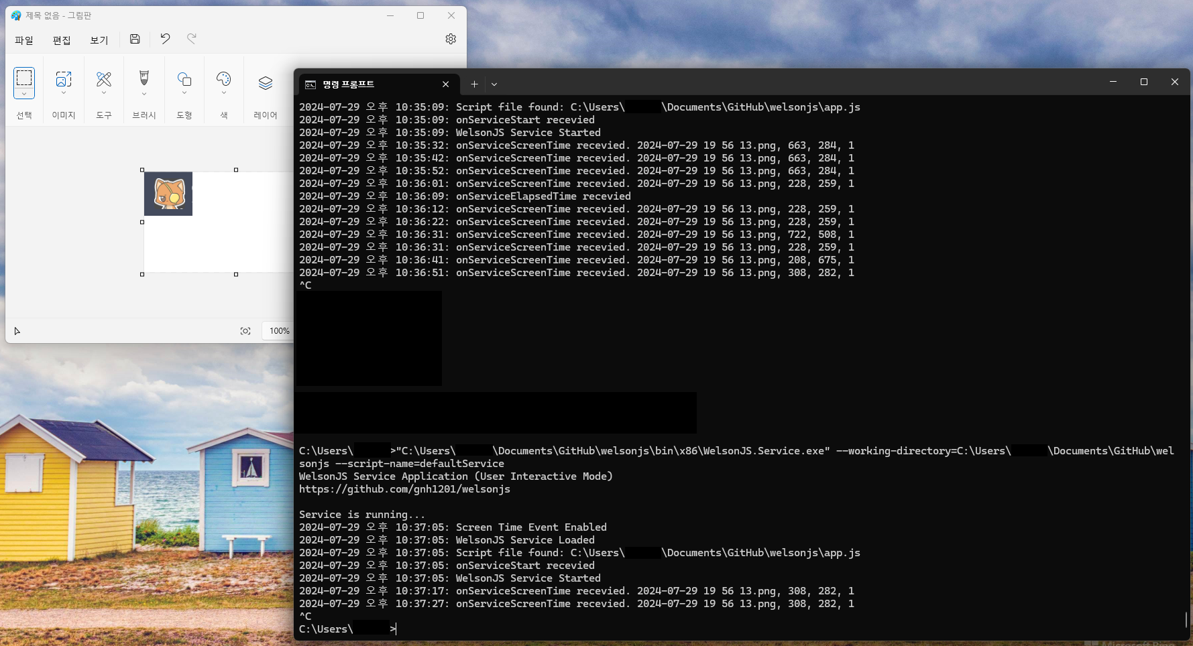Undo the last Paint action
The image size is (1193, 646).
coord(164,39)
